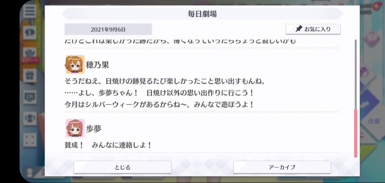The image size is (385, 183).
Task: Click the 合宿 diamond tile at right
Action: point(373,120)
